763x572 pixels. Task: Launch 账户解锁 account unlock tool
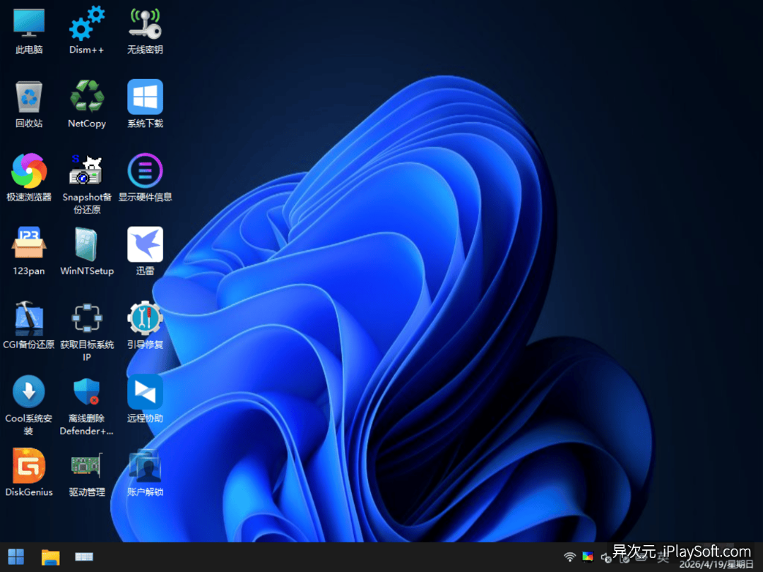click(x=145, y=472)
